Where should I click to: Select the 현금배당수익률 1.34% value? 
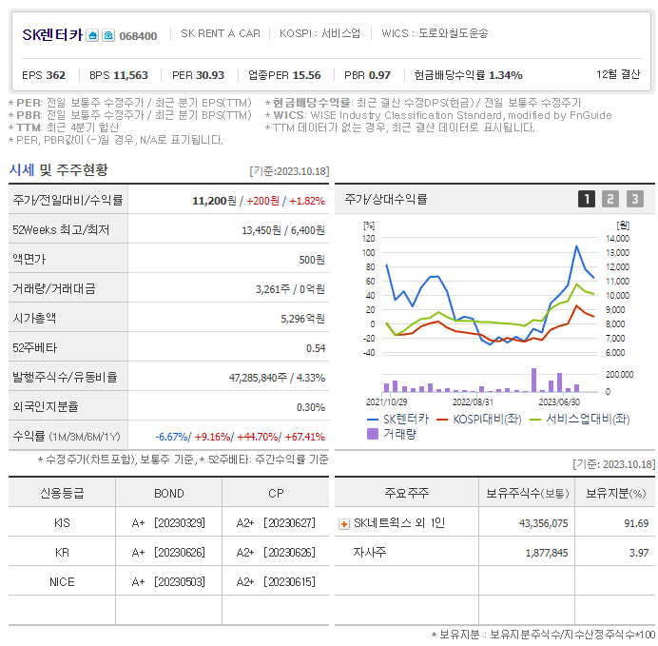469,75
